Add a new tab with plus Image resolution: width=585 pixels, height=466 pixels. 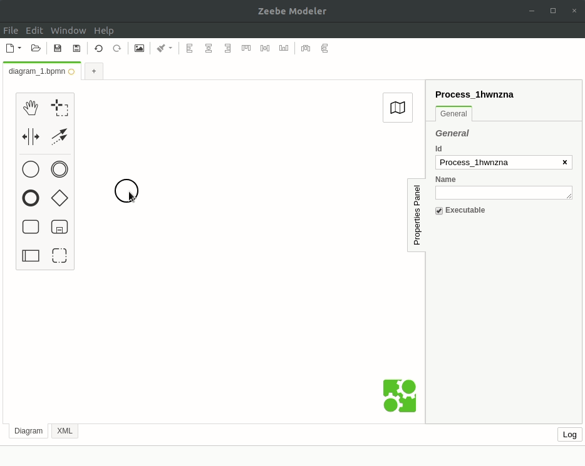(94, 71)
